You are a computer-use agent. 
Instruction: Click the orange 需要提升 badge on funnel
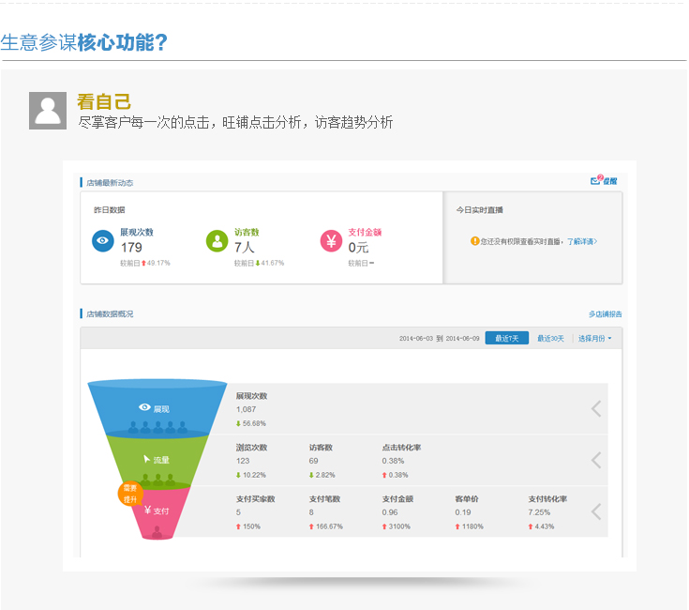pyautogui.click(x=130, y=494)
